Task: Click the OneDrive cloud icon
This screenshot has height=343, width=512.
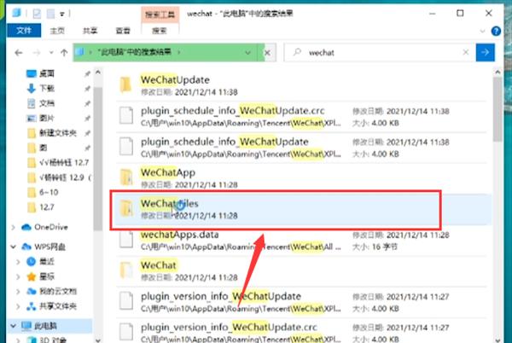Action: click(x=26, y=227)
